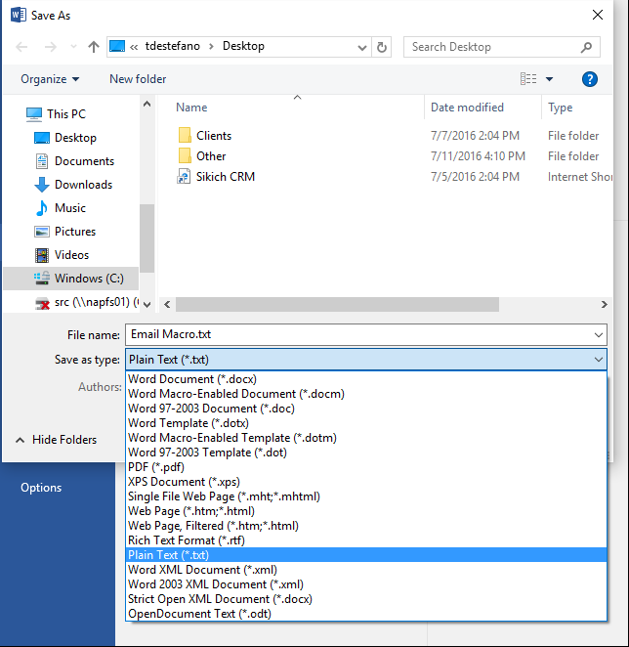Expand the File name history dropdown arrow
This screenshot has width=629, height=647.
(597, 334)
